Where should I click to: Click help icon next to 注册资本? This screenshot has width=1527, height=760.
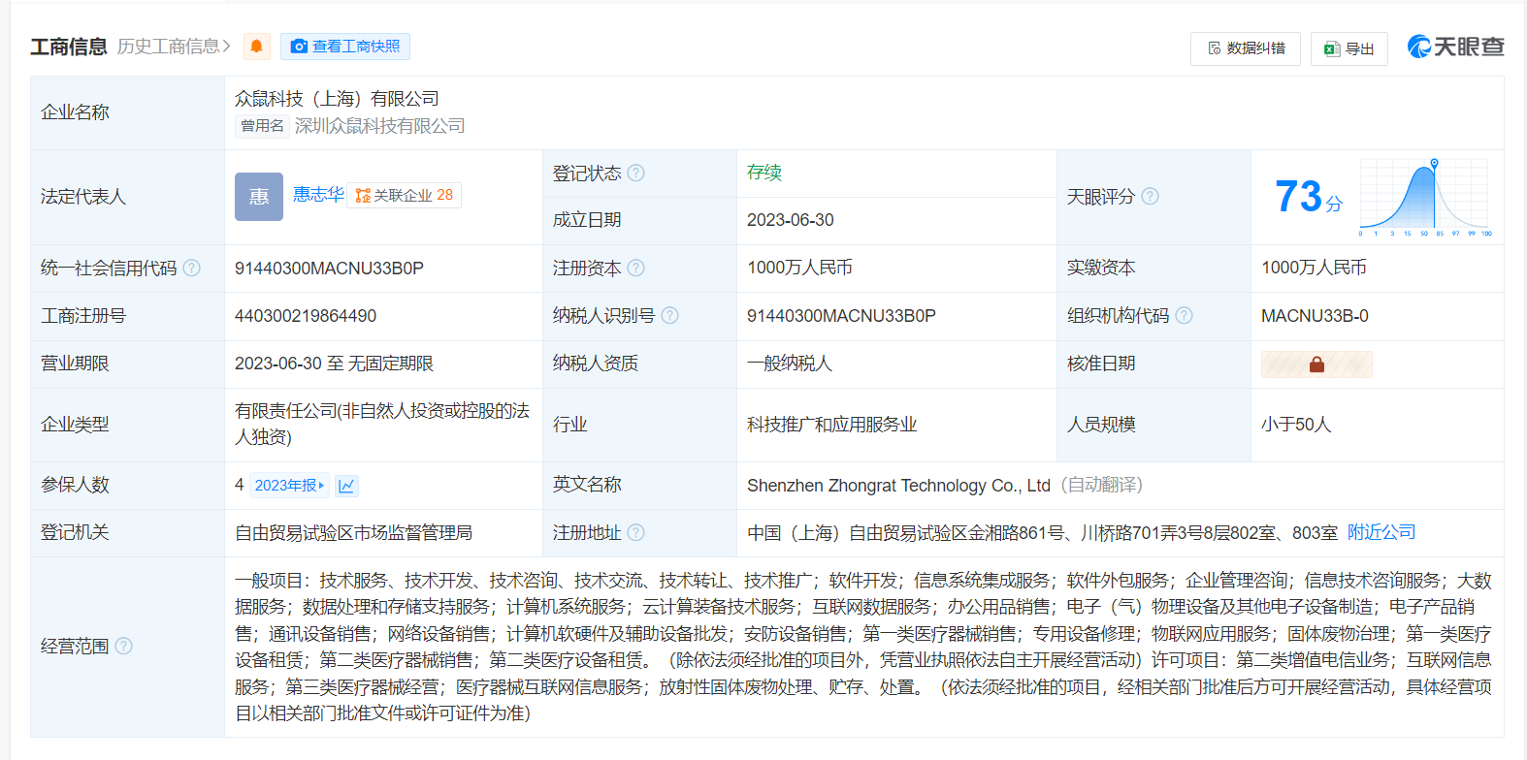(x=636, y=268)
